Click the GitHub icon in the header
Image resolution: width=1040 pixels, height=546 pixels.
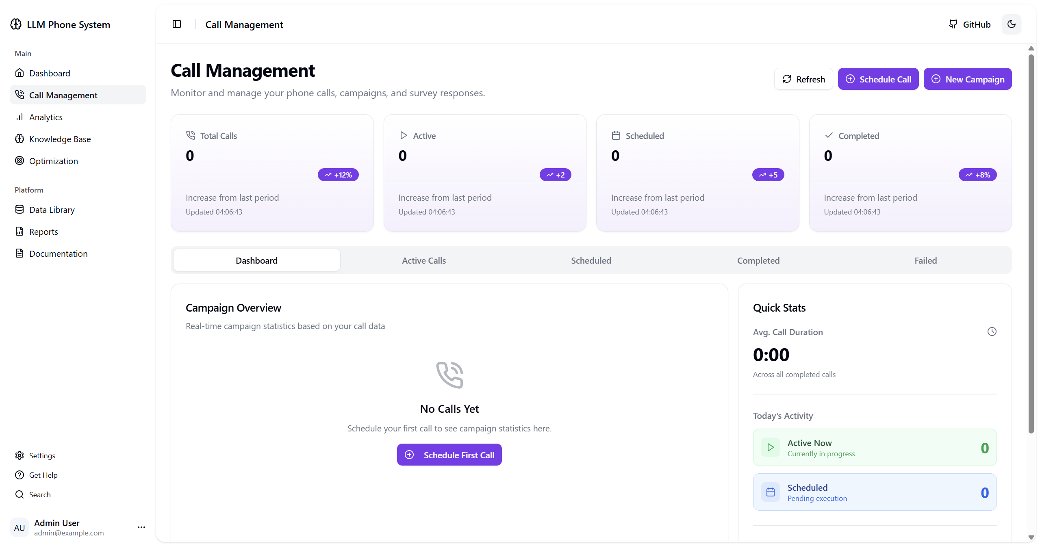click(953, 24)
